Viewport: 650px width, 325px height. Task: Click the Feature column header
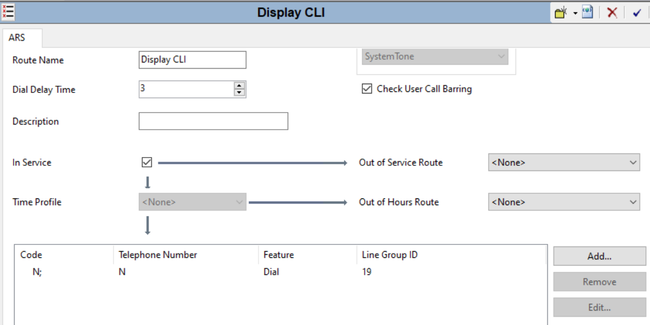(307, 255)
